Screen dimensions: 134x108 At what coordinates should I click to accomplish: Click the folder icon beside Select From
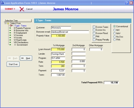(8, 23)
